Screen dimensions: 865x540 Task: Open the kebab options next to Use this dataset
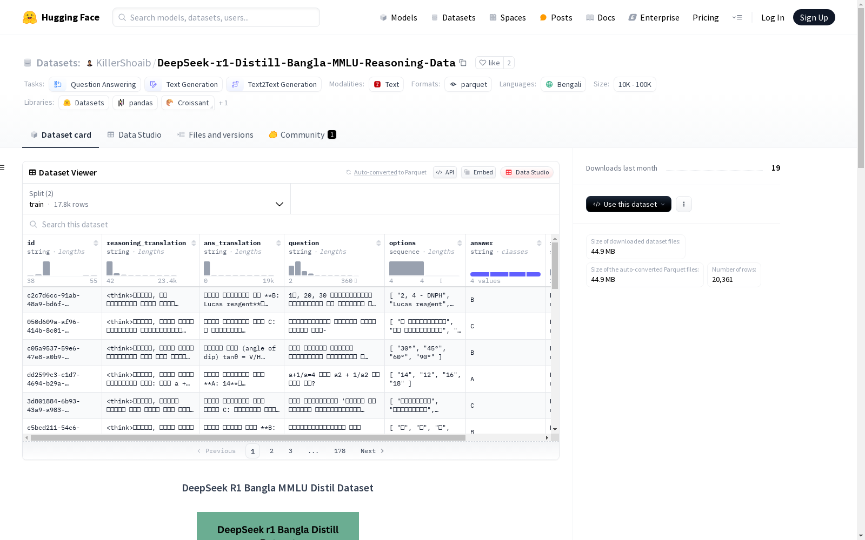click(x=684, y=204)
